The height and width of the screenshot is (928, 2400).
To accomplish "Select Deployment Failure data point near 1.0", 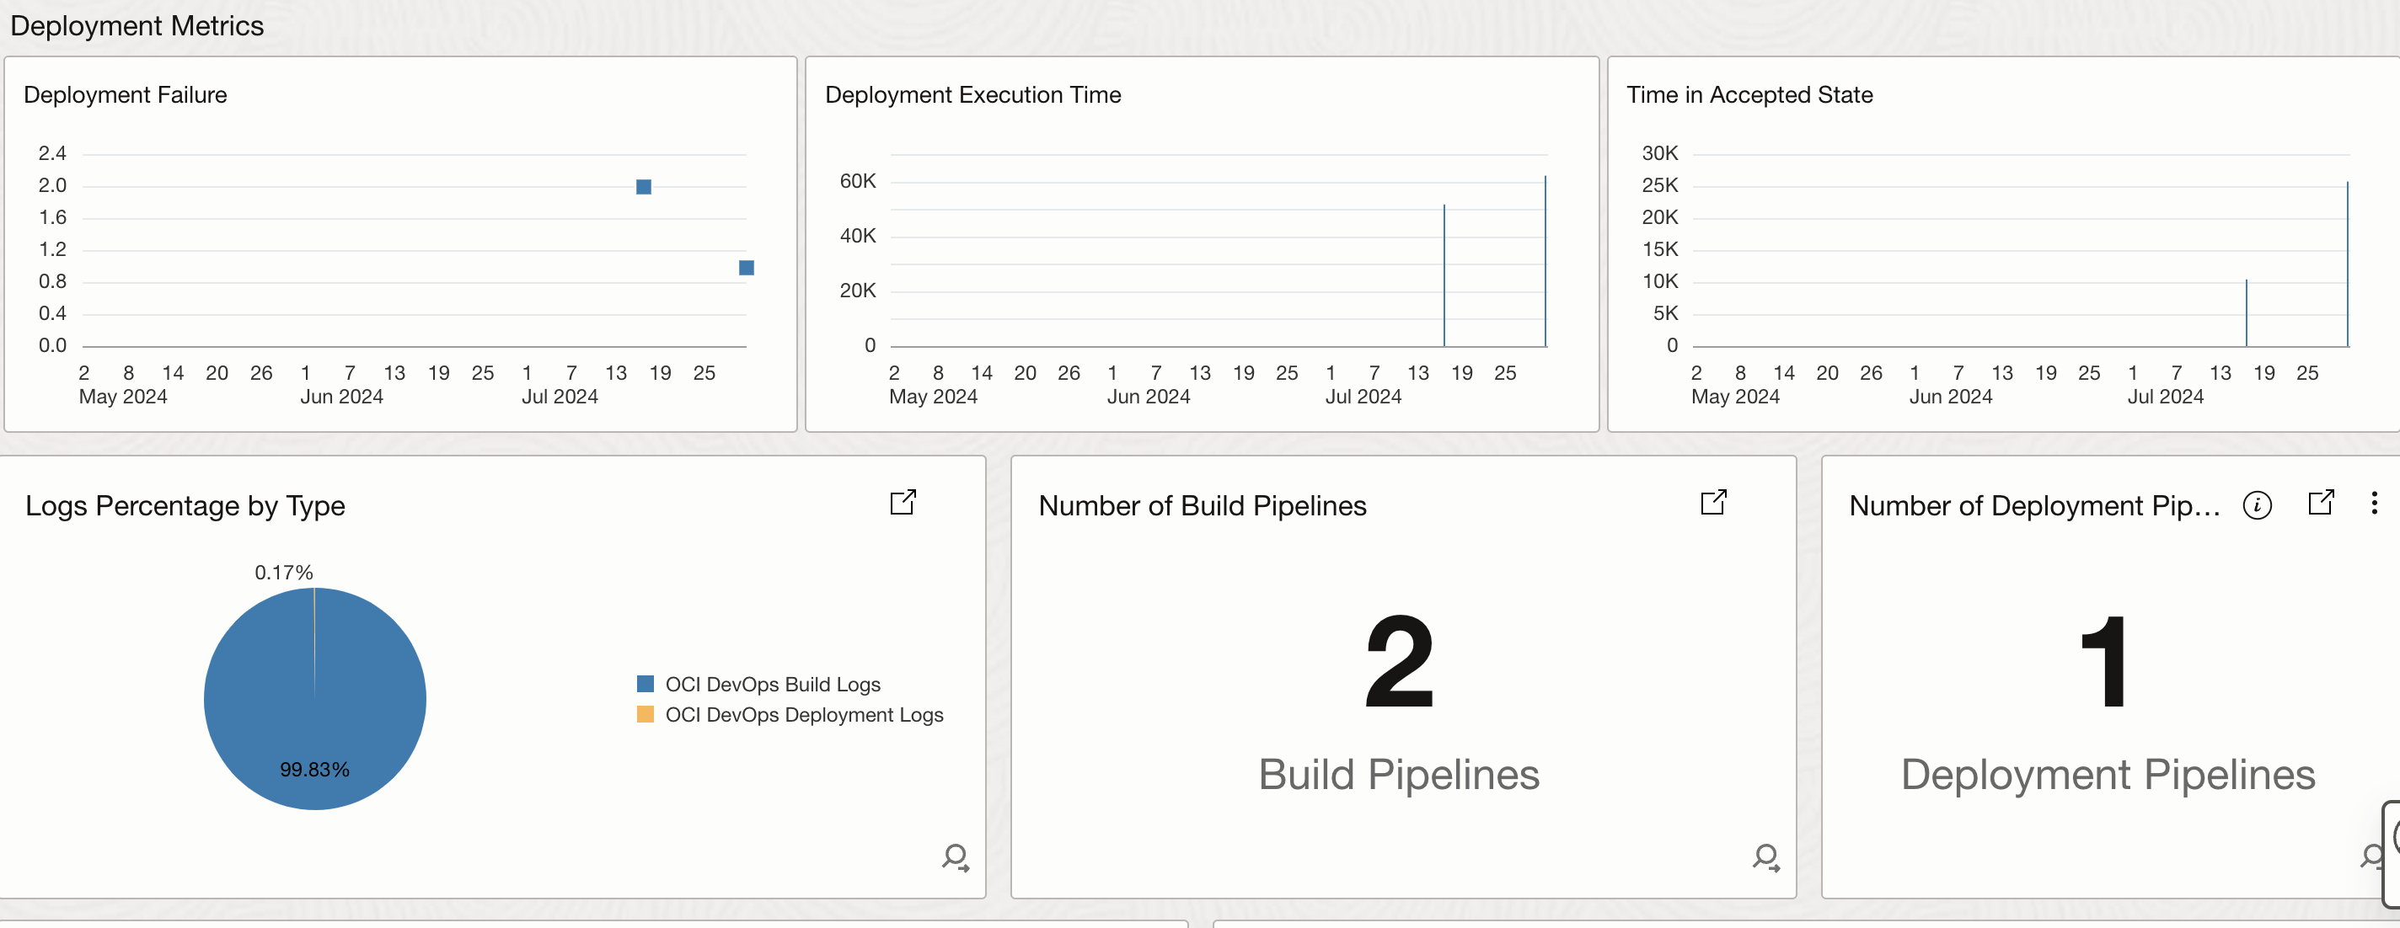I will pos(747,268).
